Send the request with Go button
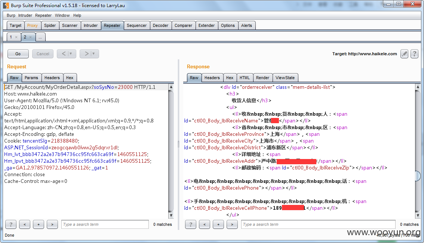Viewport: 424px width, 243px height. pos(18,54)
